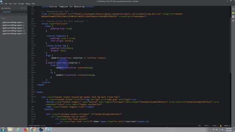Open the Extension Manager icon in right toolbar

(x=233, y=13)
